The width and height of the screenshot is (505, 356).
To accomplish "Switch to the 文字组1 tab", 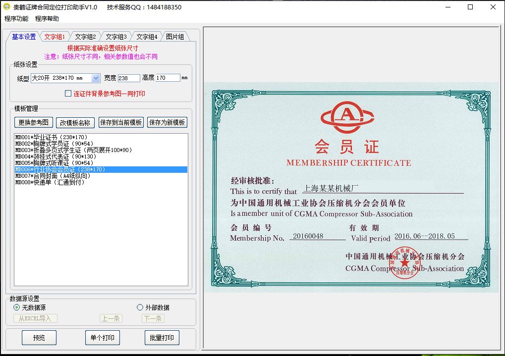I will [x=55, y=37].
